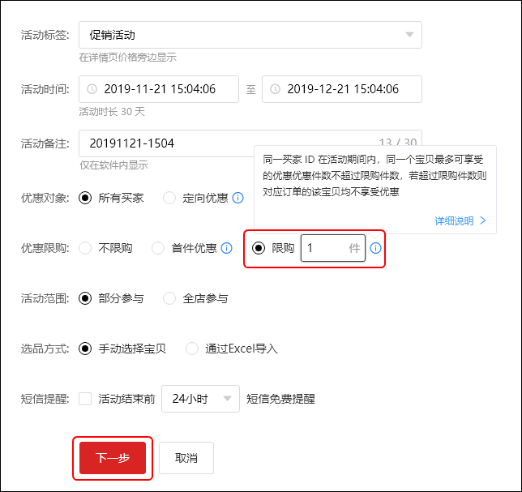Image resolution: width=522 pixels, height=492 pixels.
Task: Select the 手动选择宝贝 radio button
Action: pyautogui.click(x=85, y=349)
